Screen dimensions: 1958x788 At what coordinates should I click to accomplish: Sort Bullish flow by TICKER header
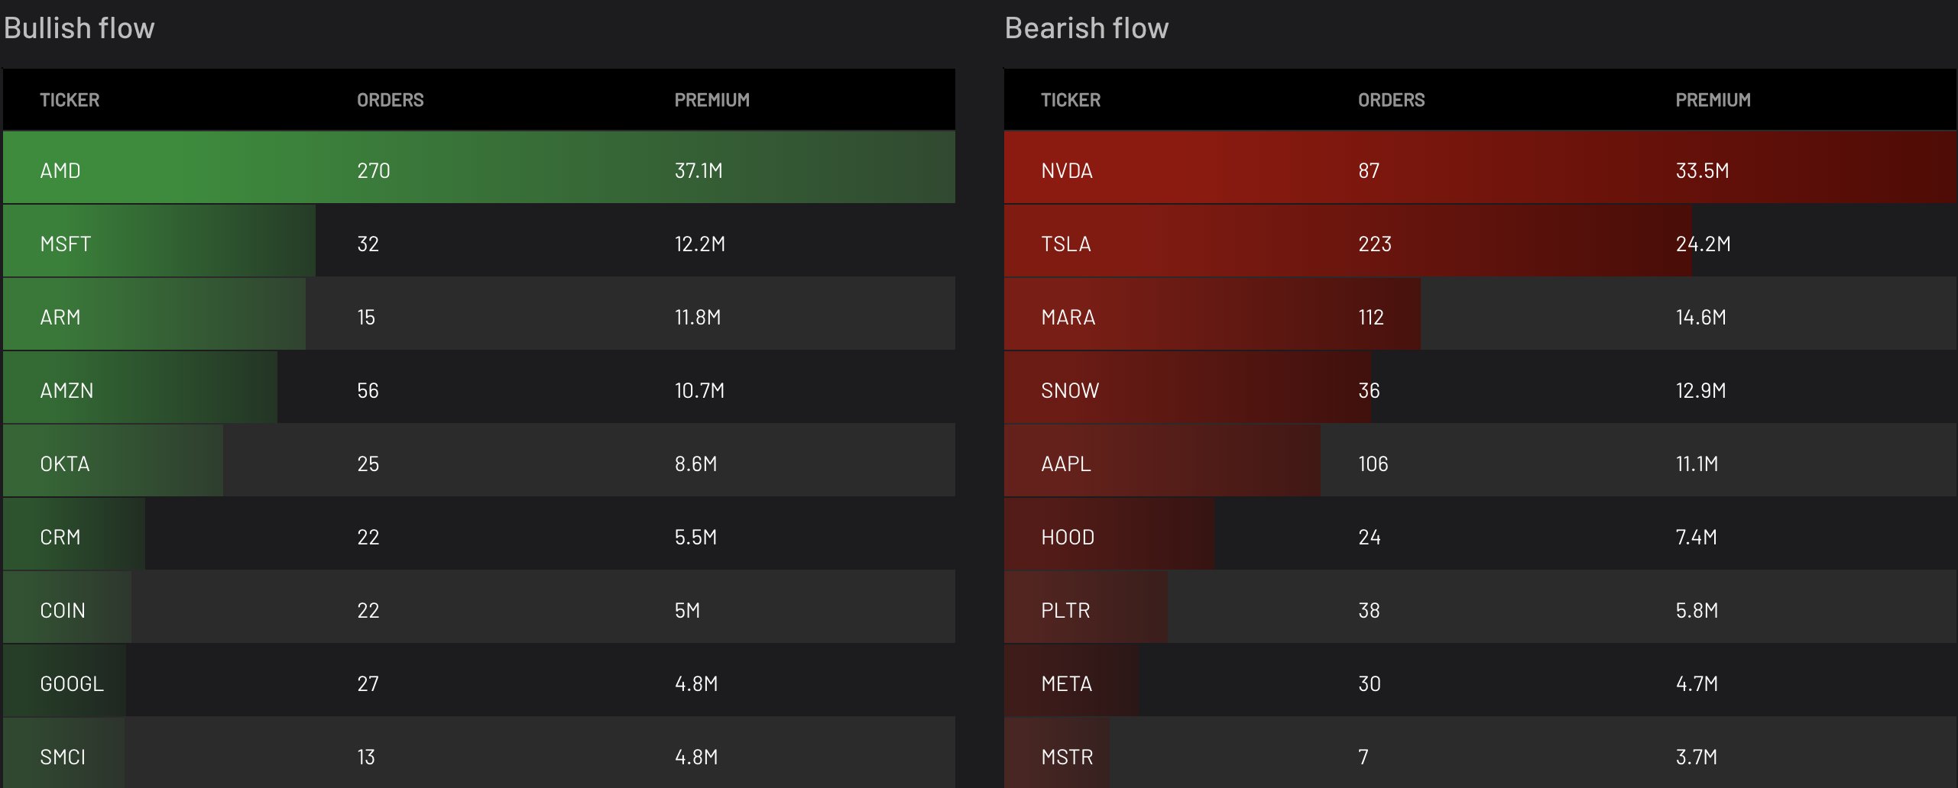click(70, 100)
